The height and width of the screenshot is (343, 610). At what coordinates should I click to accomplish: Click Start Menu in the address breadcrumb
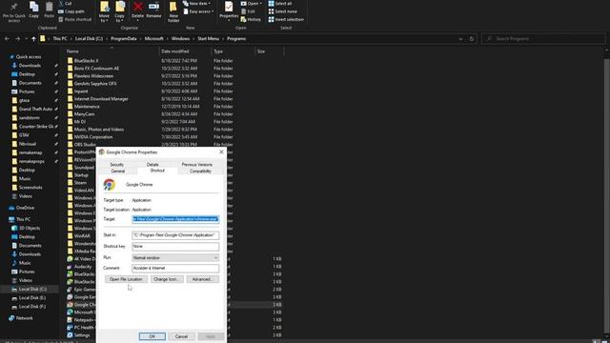208,39
